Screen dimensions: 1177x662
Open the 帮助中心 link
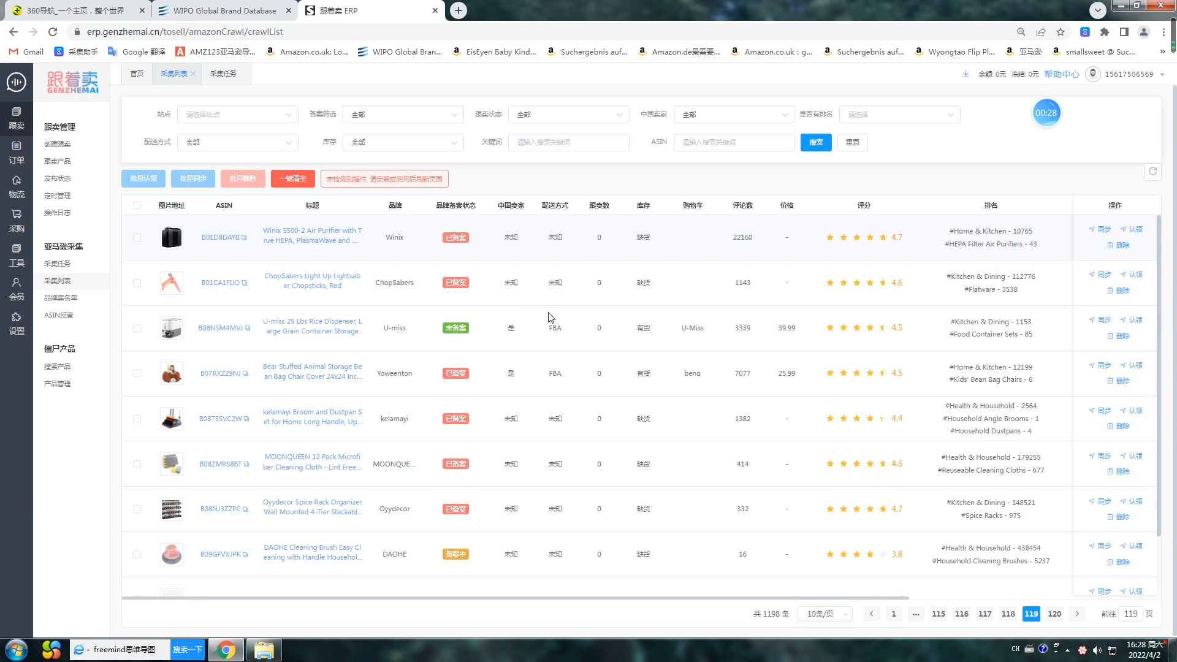click(1062, 74)
